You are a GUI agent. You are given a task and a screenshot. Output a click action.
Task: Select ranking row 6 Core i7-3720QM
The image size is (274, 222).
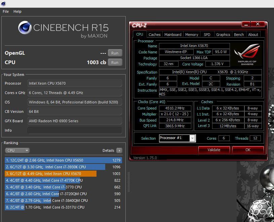(x=63, y=194)
